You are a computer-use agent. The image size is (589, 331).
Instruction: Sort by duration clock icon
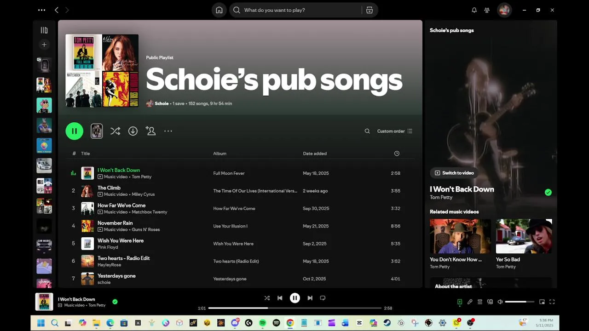tap(397, 154)
